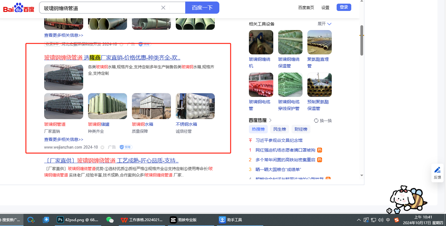Open ad title 玻璃钢缠绕管道 选隆商厂家直销
Screen dimensions: 446x226
pyautogui.click(x=112, y=57)
